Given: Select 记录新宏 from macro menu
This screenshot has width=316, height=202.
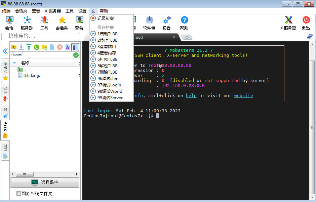Looking at the screenshot, I should pos(105,18).
